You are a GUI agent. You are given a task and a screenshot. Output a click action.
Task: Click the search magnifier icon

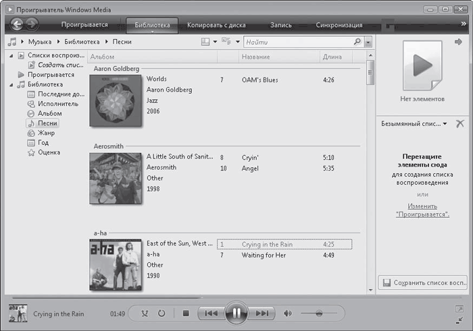pyautogui.click(x=357, y=42)
